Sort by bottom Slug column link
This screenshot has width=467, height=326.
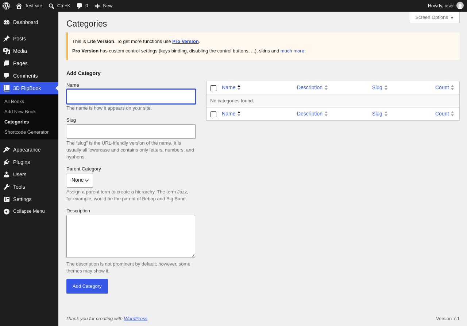(377, 114)
